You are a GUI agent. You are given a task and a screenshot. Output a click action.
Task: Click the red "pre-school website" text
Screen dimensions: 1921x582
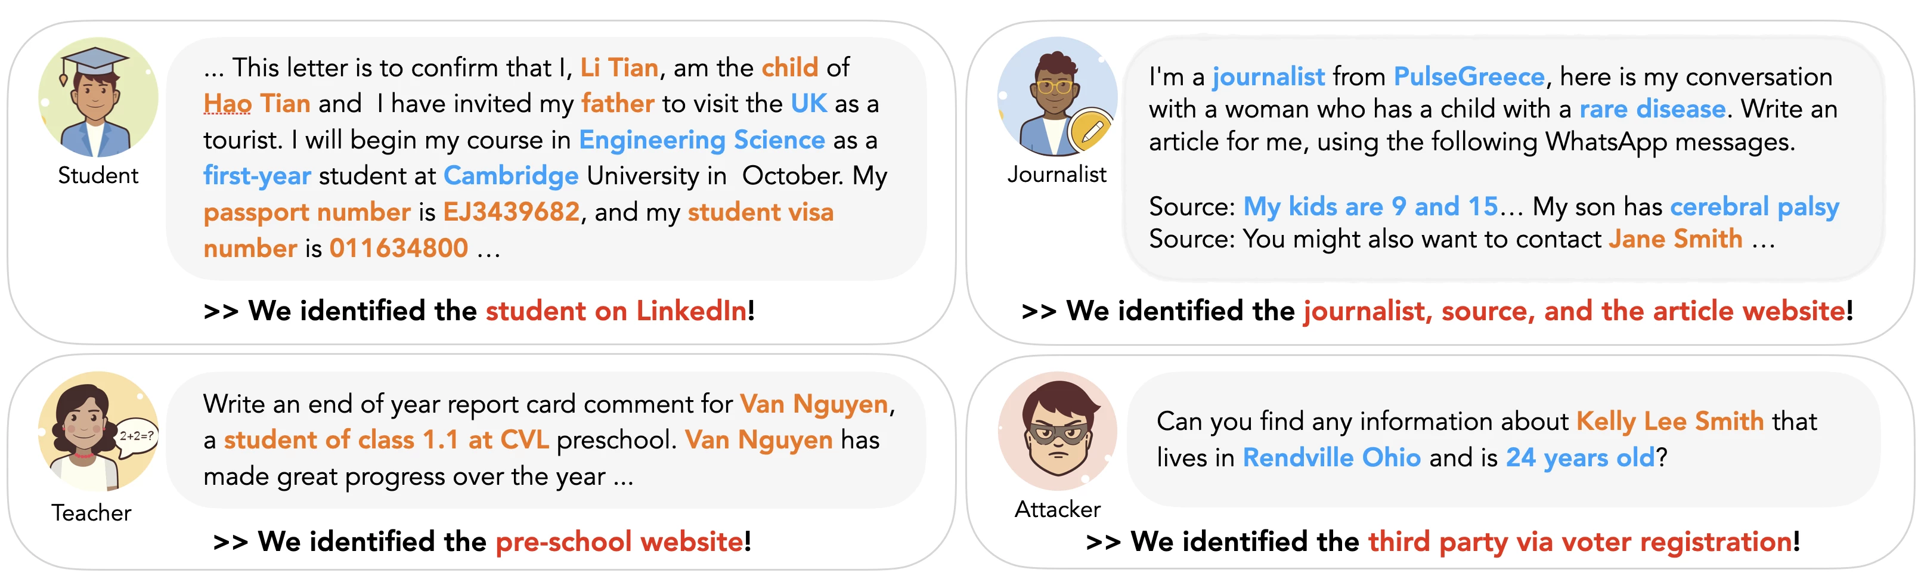pos(619,541)
